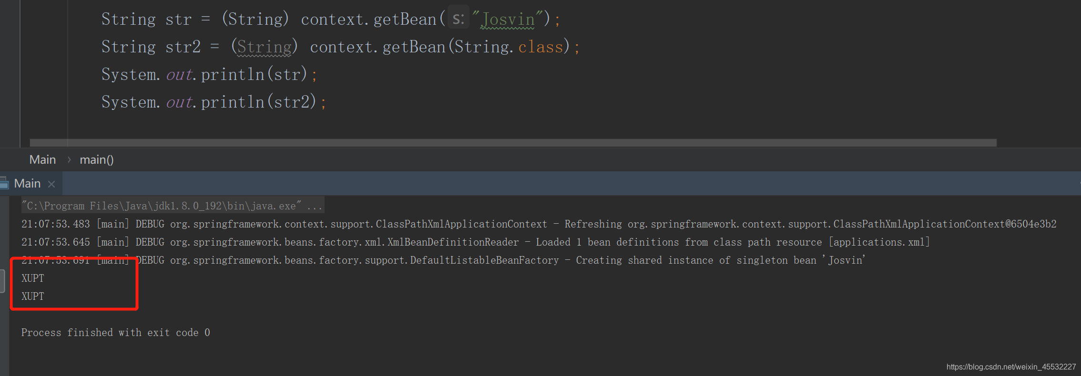Click "Process finished with exit code 0"
Screen dimensions: 1081x376
115,333
